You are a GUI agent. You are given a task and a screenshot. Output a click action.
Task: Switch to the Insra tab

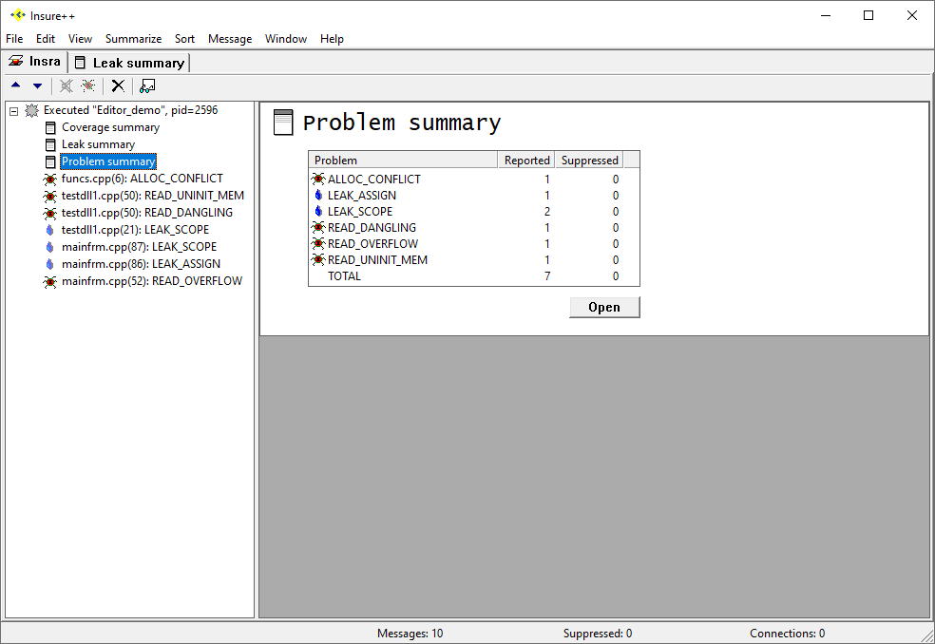click(34, 62)
